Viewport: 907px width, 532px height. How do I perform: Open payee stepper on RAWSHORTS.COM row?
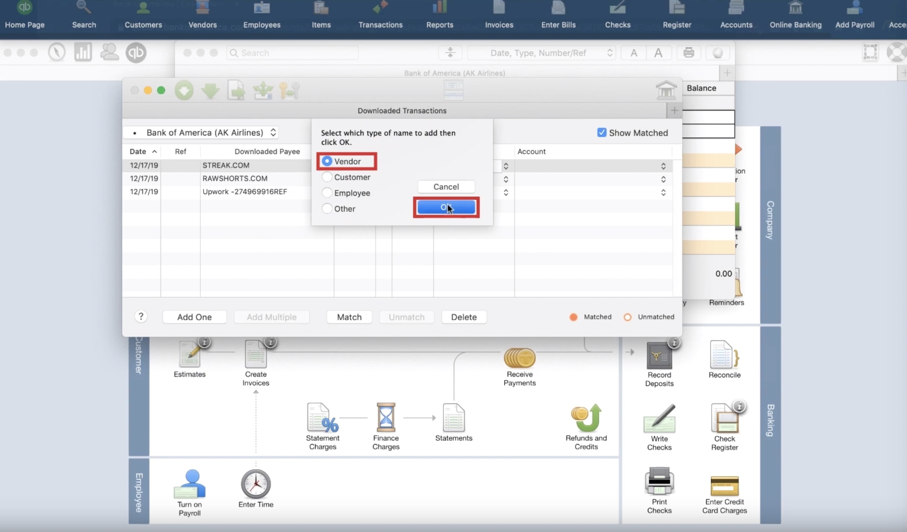tap(506, 179)
